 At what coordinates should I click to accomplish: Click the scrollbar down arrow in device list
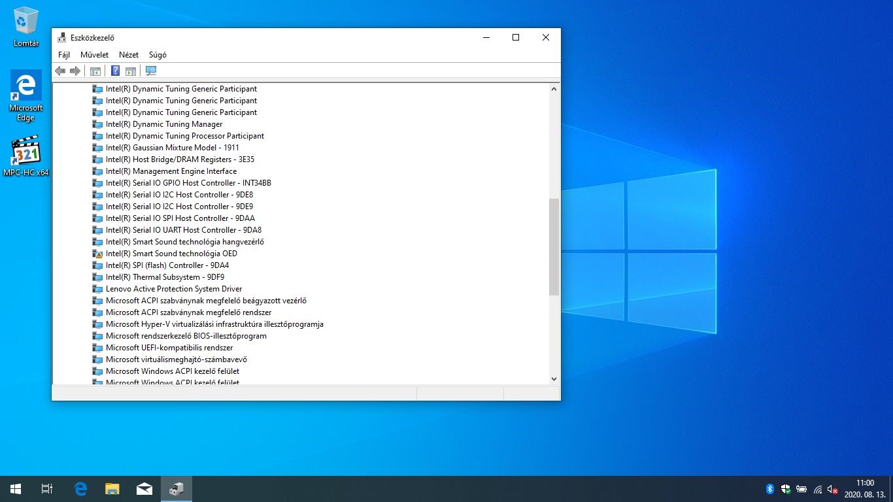[554, 378]
